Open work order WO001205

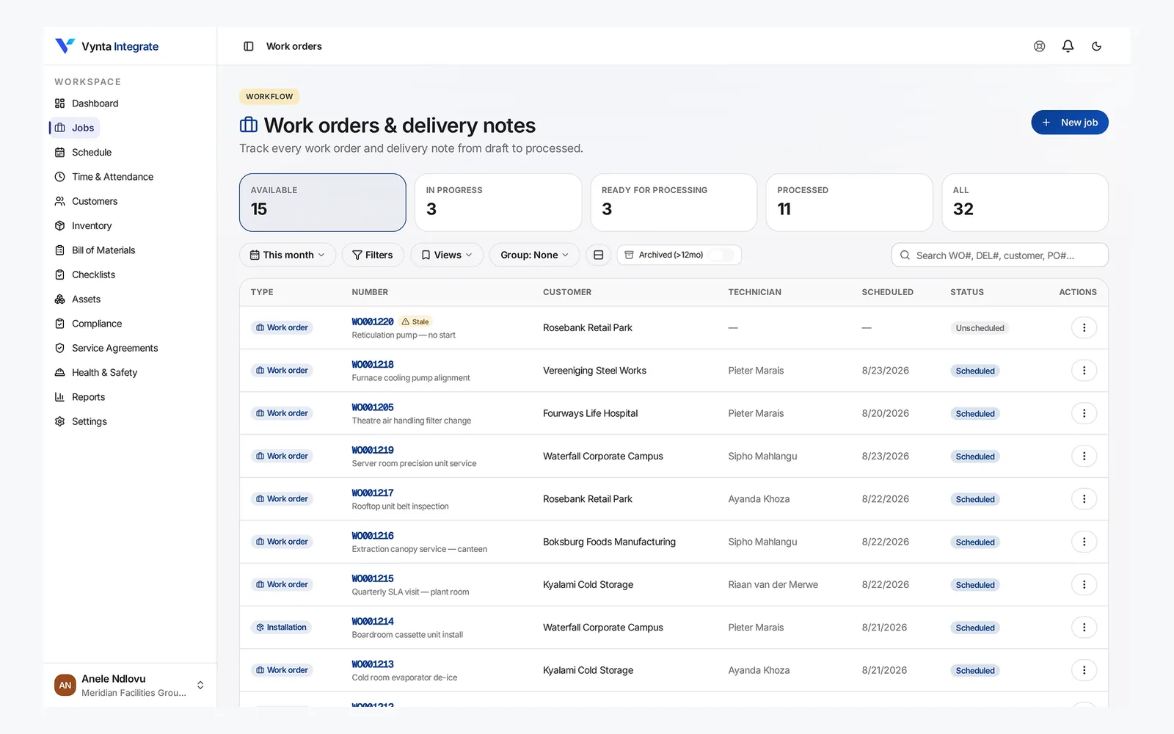[x=372, y=407]
